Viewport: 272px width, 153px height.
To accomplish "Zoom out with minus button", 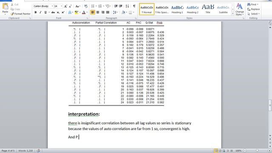I will coord(245,151).
